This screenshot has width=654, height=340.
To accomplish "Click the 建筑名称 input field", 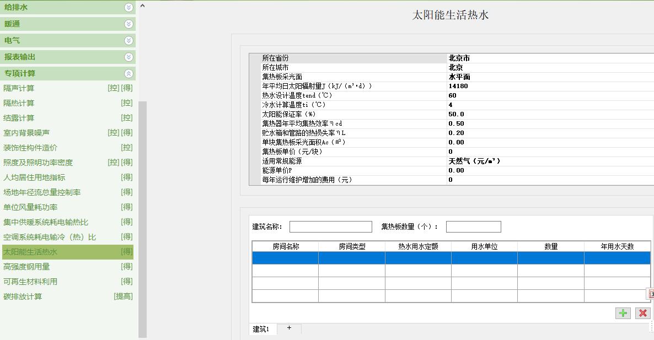I will pyautogui.click(x=330, y=226).
